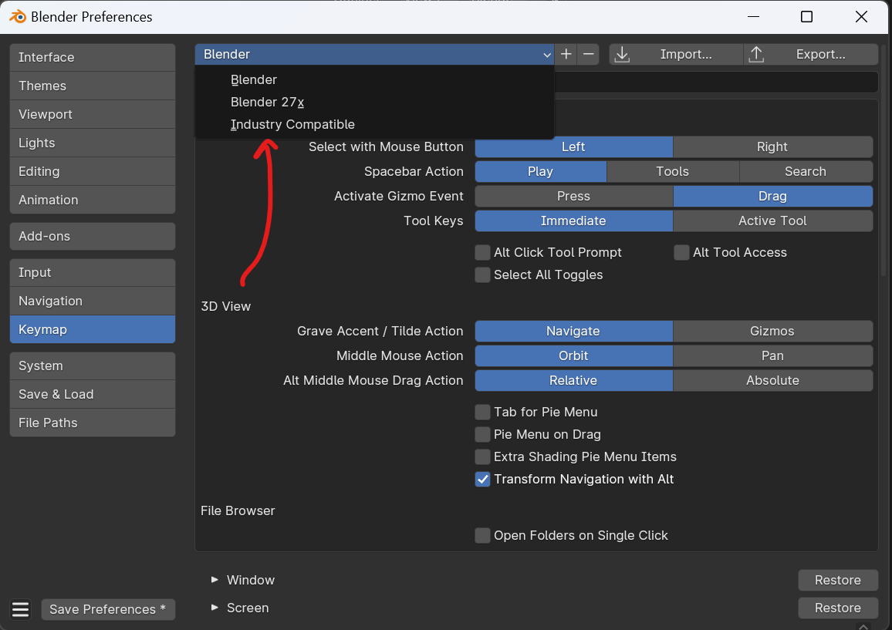The height and width of the screenshot is (630, 892).
Task: Go to the Input section
Action: pos(92,272)
